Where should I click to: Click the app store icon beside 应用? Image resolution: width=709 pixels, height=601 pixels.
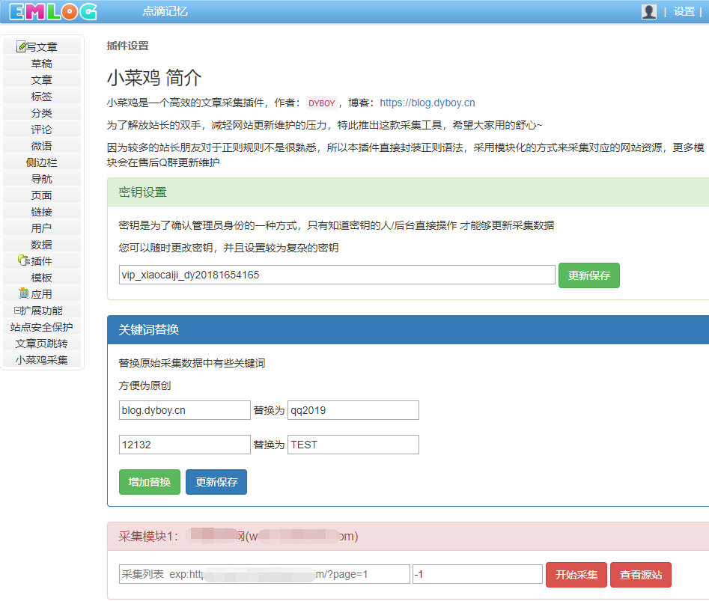click(x=23, y=293)
